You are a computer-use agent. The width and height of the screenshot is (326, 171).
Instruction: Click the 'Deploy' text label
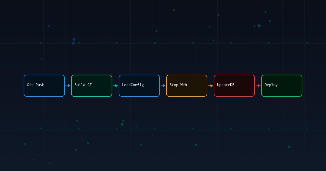[271, 85]
